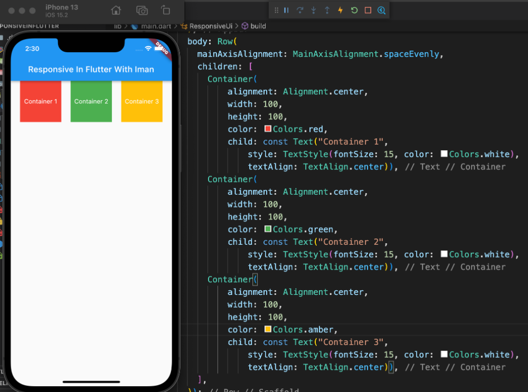Rotate the simulator device icon
528x392 pixels.
click(165, 10)
